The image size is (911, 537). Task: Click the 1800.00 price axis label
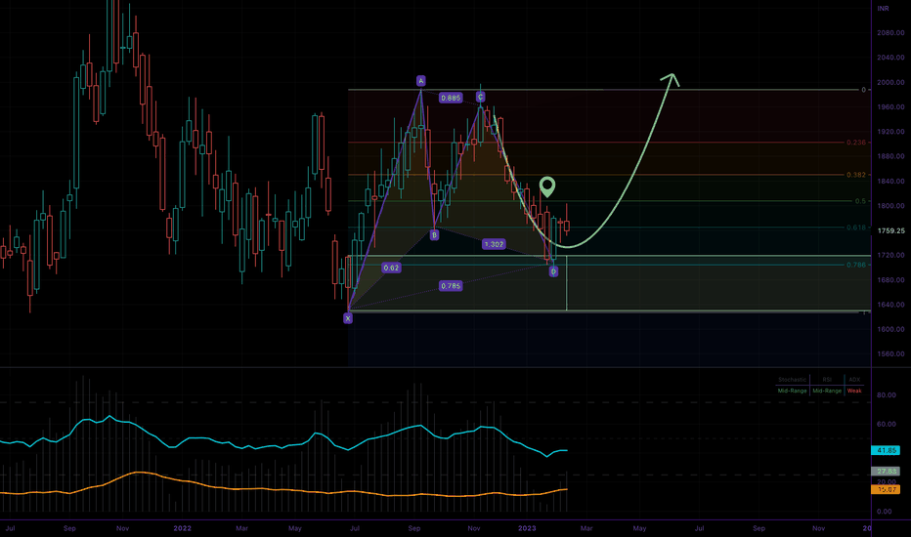[x=890, y=205]
